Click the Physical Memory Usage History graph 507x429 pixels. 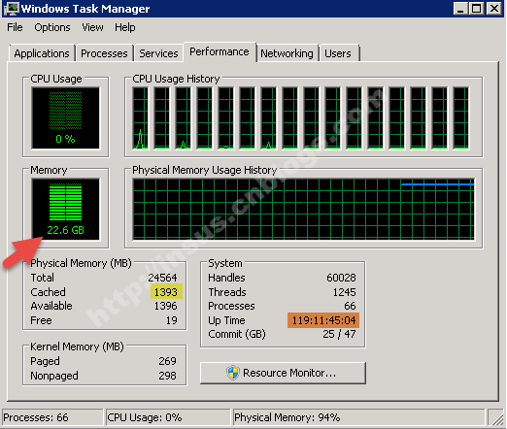303,210
